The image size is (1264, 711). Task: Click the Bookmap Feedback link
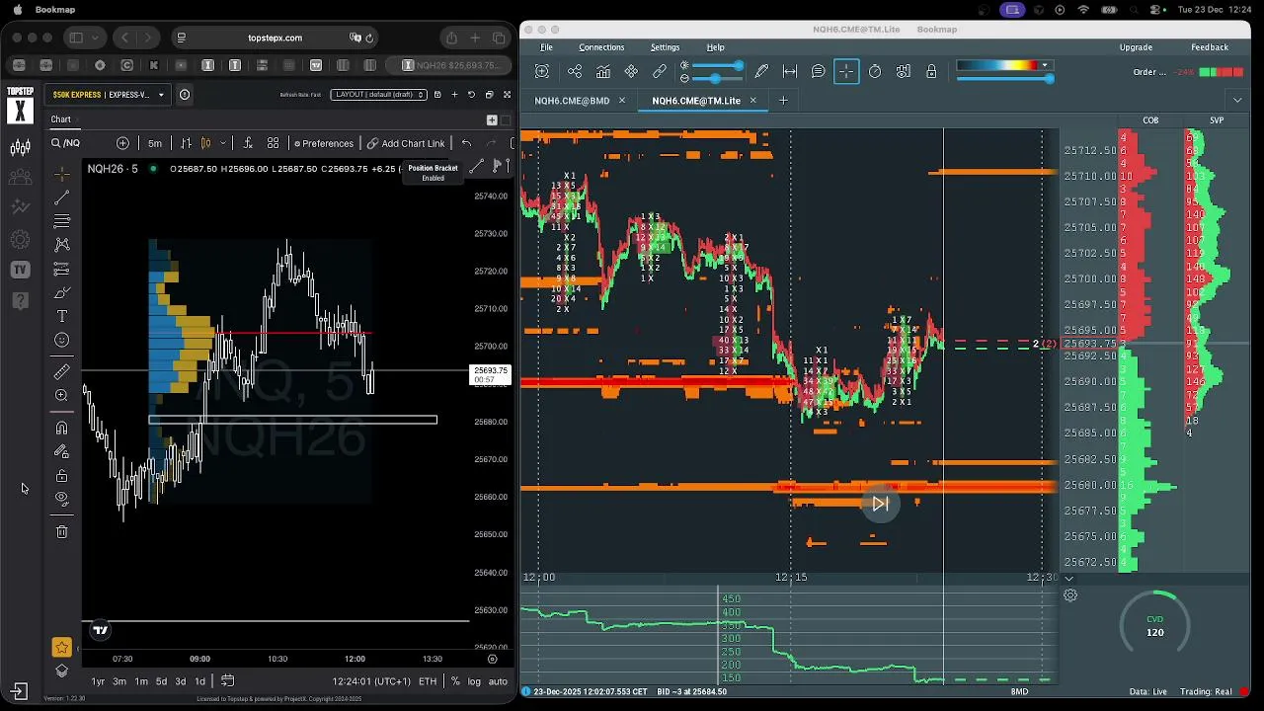tap(1210, 47)
